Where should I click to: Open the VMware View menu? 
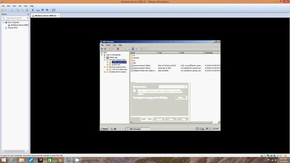click(x=14, y=6)
